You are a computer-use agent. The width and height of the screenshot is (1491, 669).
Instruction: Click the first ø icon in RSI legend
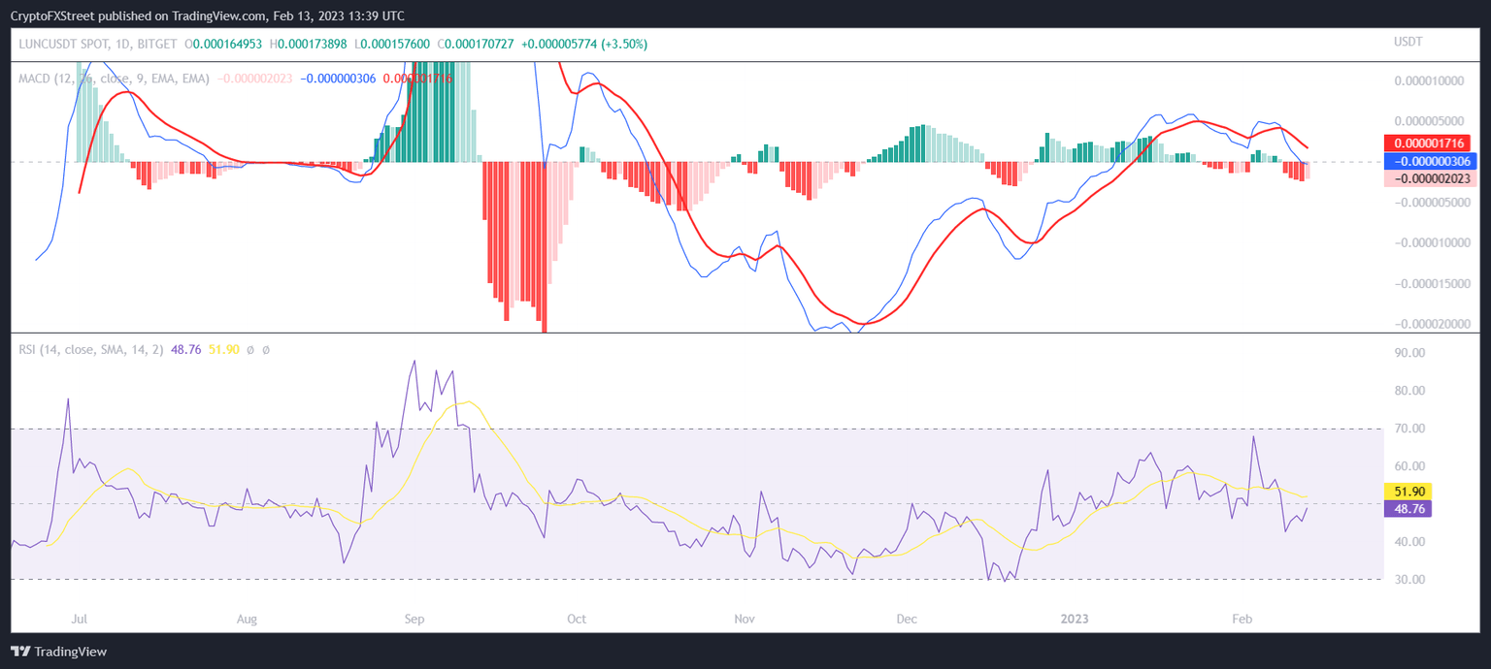click(250, 349)
